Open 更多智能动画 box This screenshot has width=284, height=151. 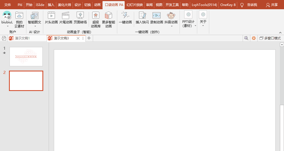coord(109,20)
